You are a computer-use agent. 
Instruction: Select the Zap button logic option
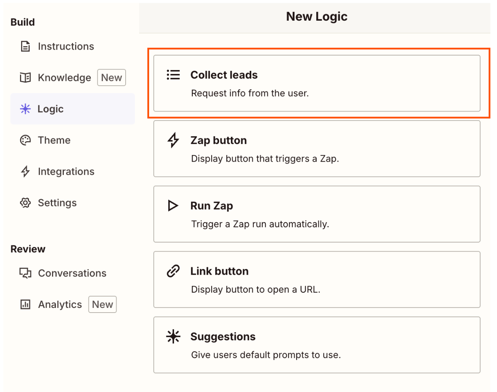click(317, 149)
